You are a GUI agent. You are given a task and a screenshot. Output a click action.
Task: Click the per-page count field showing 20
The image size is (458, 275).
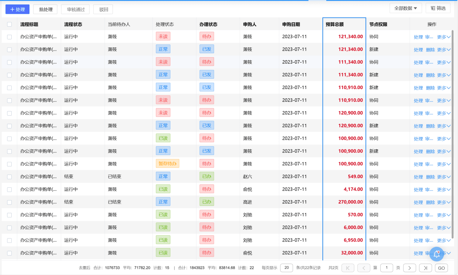coord(287,268)
